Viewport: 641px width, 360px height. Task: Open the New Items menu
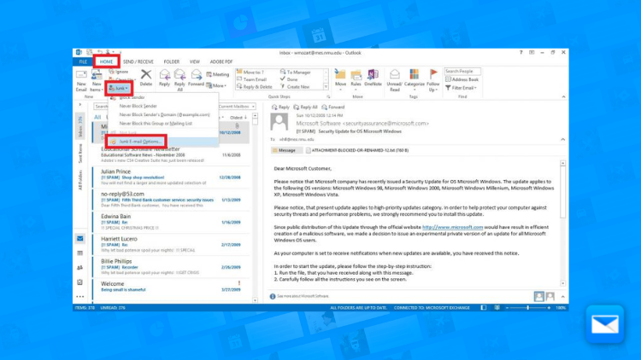(96, 80)
